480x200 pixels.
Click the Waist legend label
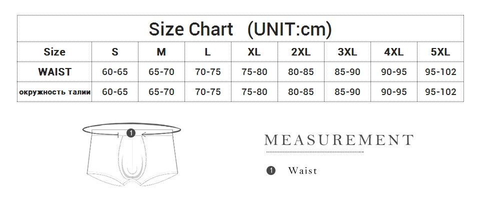pyautogui.click(x=302, y=171)
